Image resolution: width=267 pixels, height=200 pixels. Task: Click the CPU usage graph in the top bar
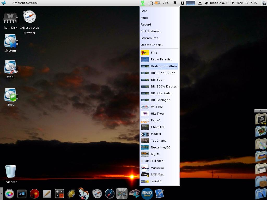click(x=190, y=3)
